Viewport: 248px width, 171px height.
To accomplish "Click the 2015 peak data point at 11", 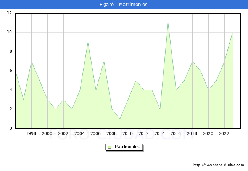I will (168, 23).
